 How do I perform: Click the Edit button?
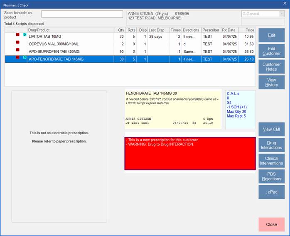click(271, 35)
